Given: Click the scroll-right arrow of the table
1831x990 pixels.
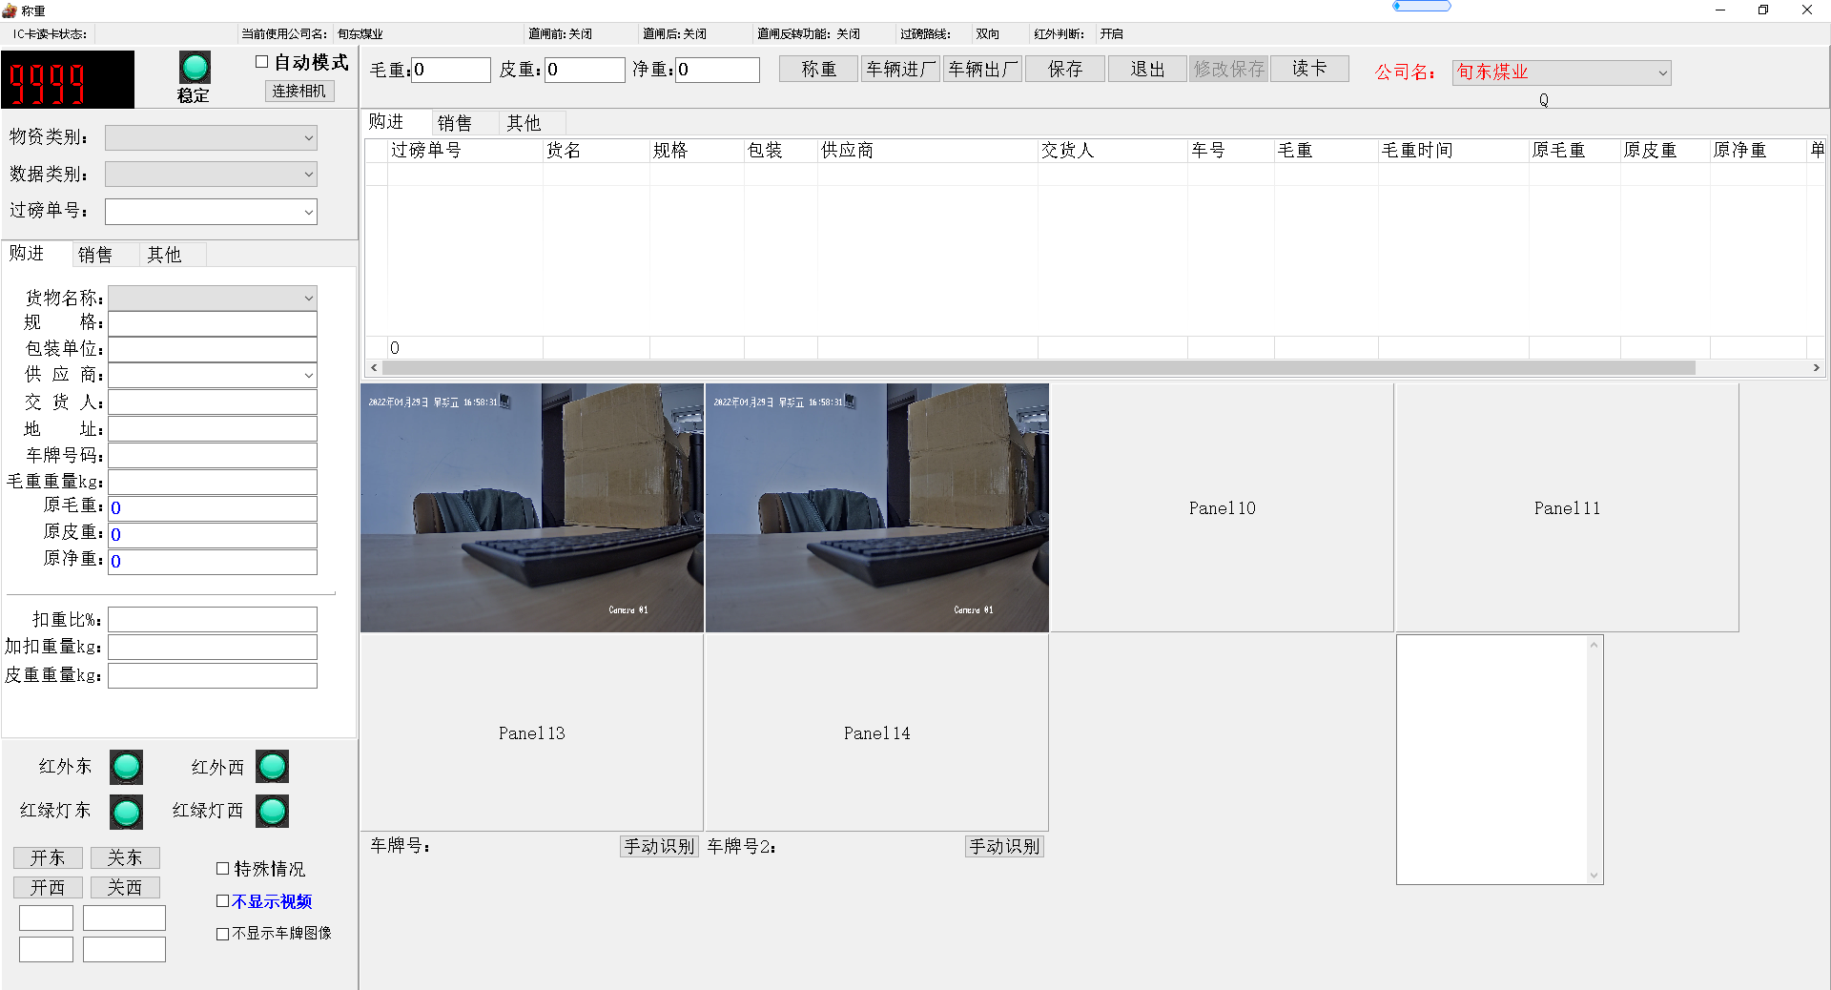Looking at the screenshot, I should tap(1816, 368).
